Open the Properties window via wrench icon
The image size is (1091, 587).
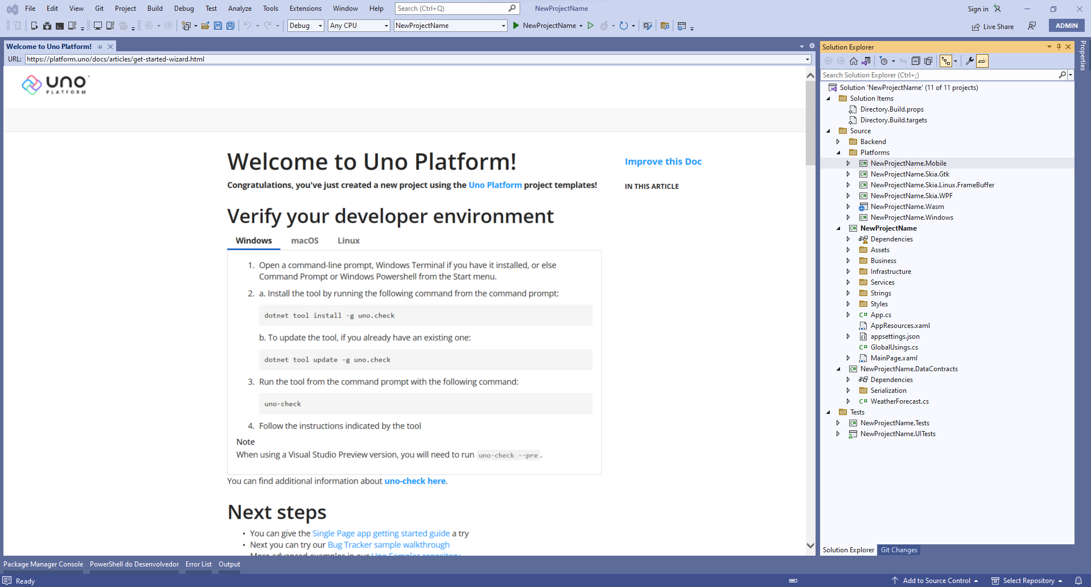pos(969,61)
